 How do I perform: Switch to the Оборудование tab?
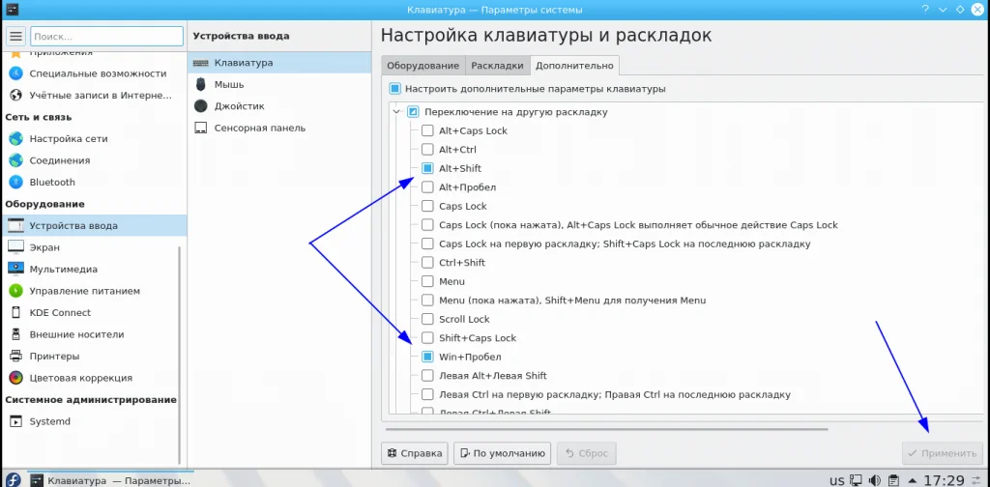pyautogui.click(x=422, y=66)
